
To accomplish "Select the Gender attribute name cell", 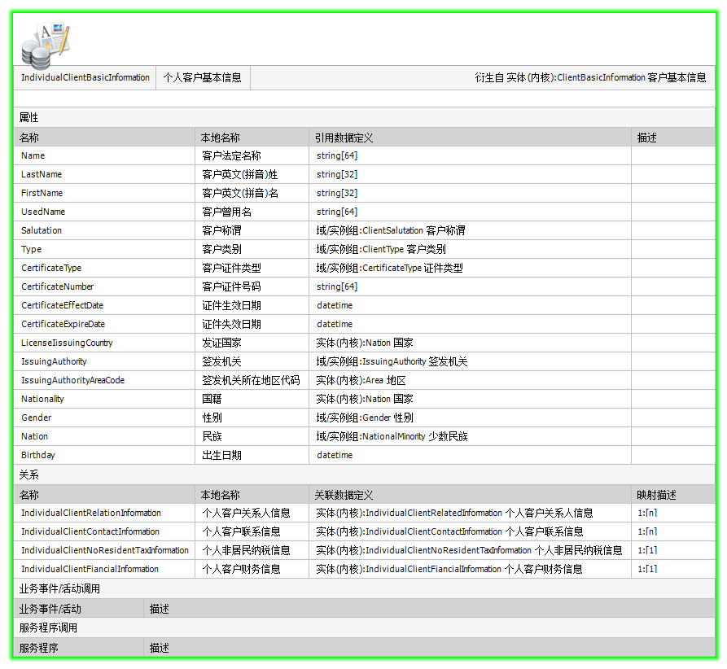I will 104,418.
